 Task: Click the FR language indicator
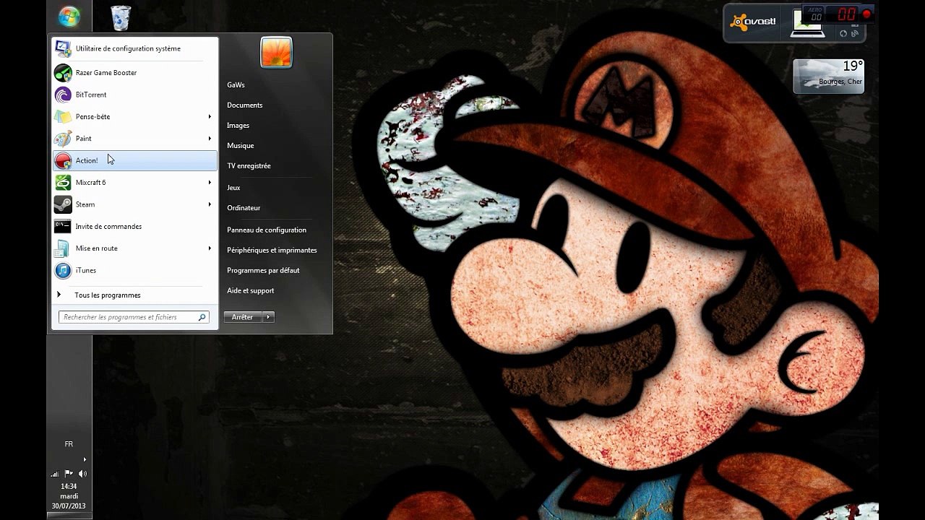69,444
